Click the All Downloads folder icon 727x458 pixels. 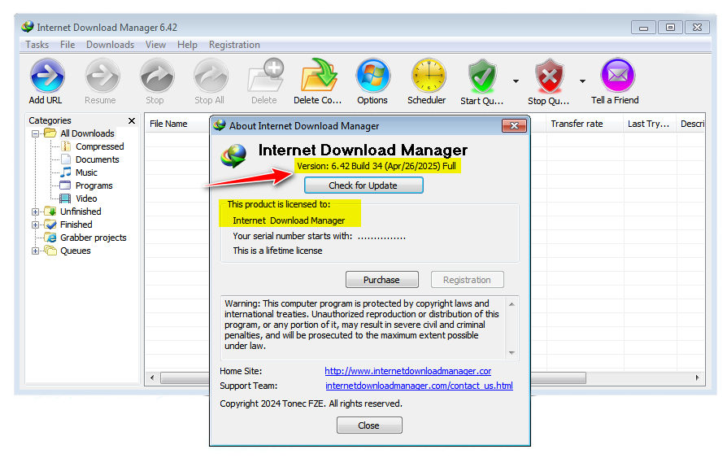(50, 133)
